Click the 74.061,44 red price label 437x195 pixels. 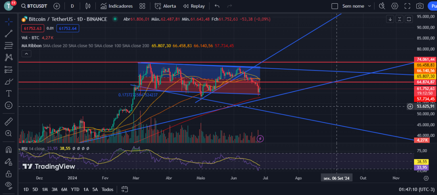click(425, 59)
